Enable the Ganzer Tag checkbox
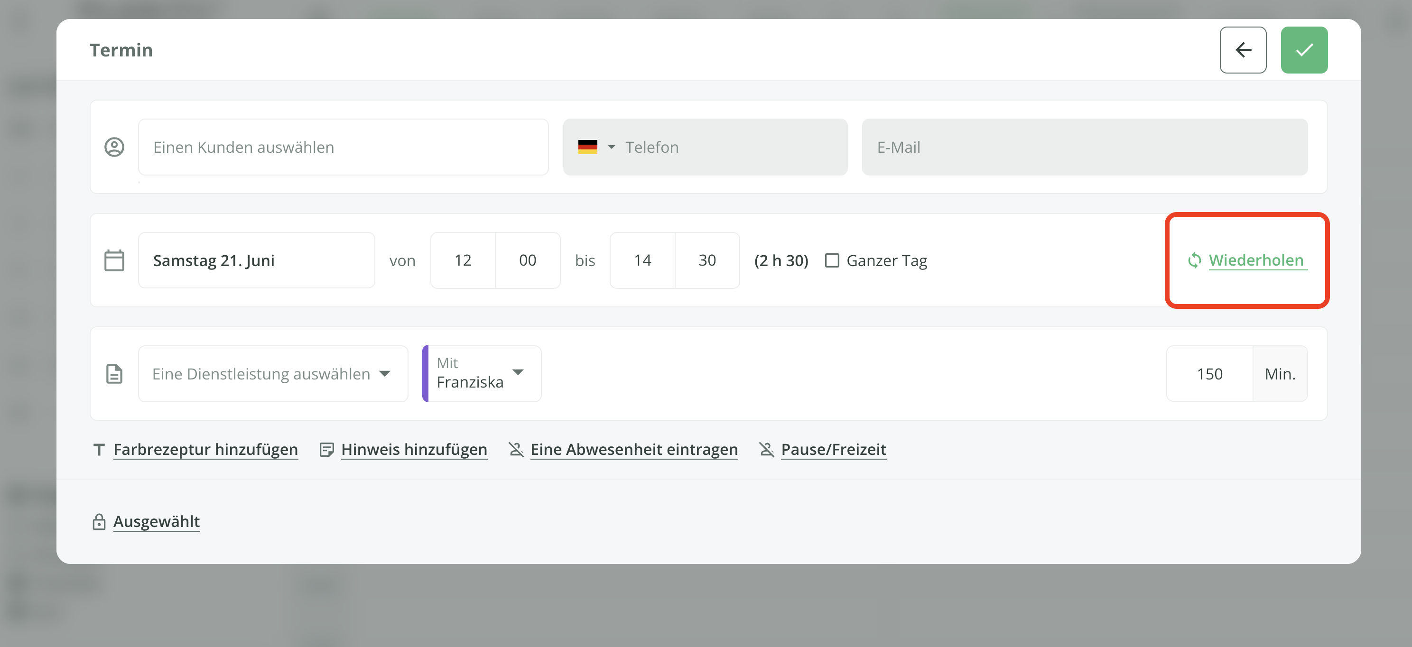Screen dimensions: 1412x647 tap(832, 260)
